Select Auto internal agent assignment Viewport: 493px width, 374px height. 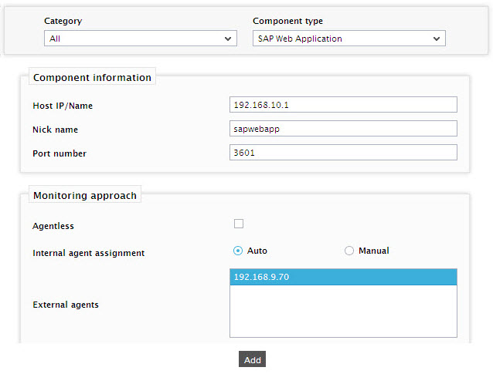point(238,251)
